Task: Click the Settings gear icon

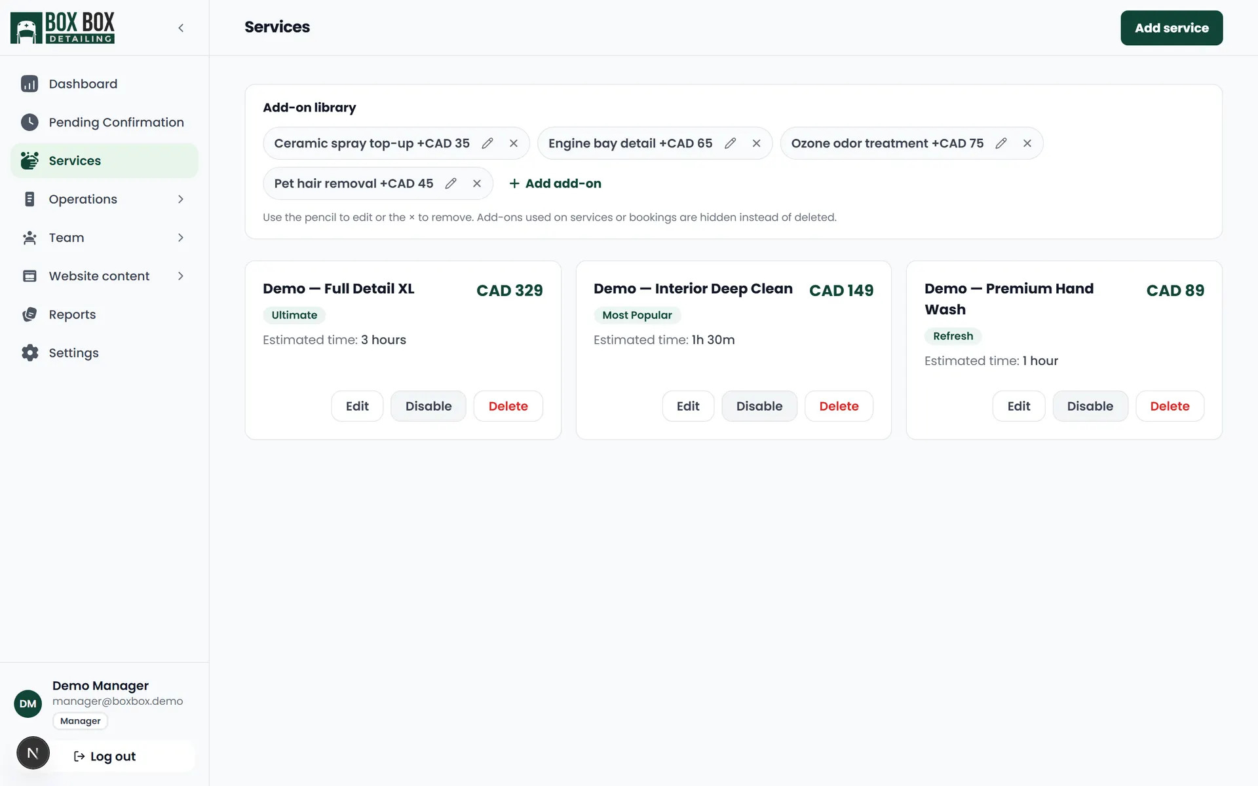Action: (x=29, y=353)
